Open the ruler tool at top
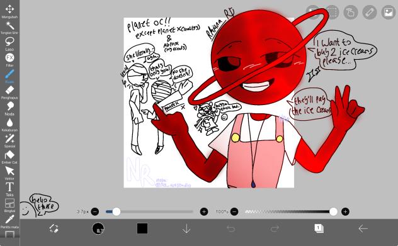The height and width of the screenshot is (246, 398). [x=370, y=12]
